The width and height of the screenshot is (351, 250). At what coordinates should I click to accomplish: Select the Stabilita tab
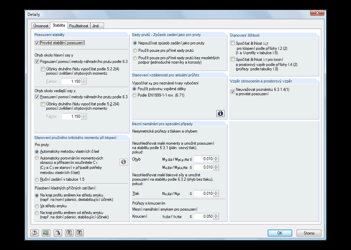point(59,25)
